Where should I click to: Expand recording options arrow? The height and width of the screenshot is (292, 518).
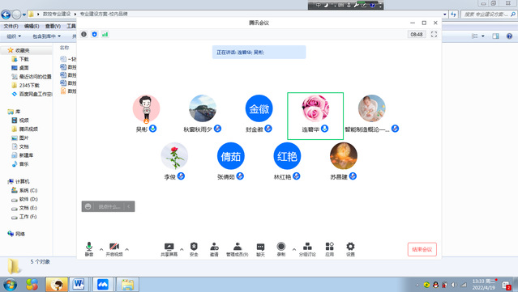click(293, 249)
